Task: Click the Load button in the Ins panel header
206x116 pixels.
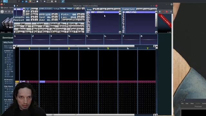Action: tap(110, 9)
